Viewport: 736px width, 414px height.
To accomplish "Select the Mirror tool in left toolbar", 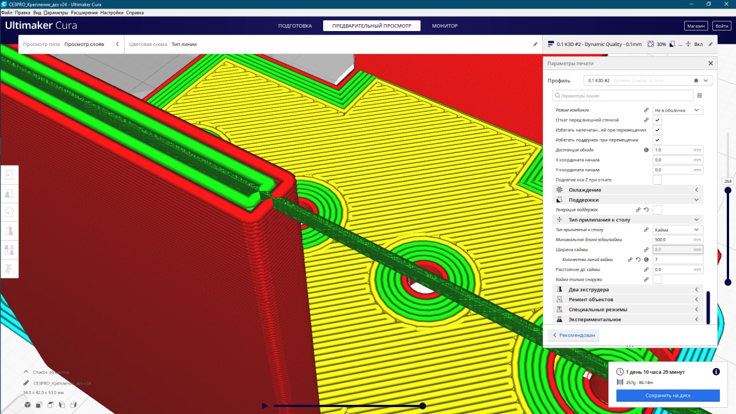I will click(9, 231).
